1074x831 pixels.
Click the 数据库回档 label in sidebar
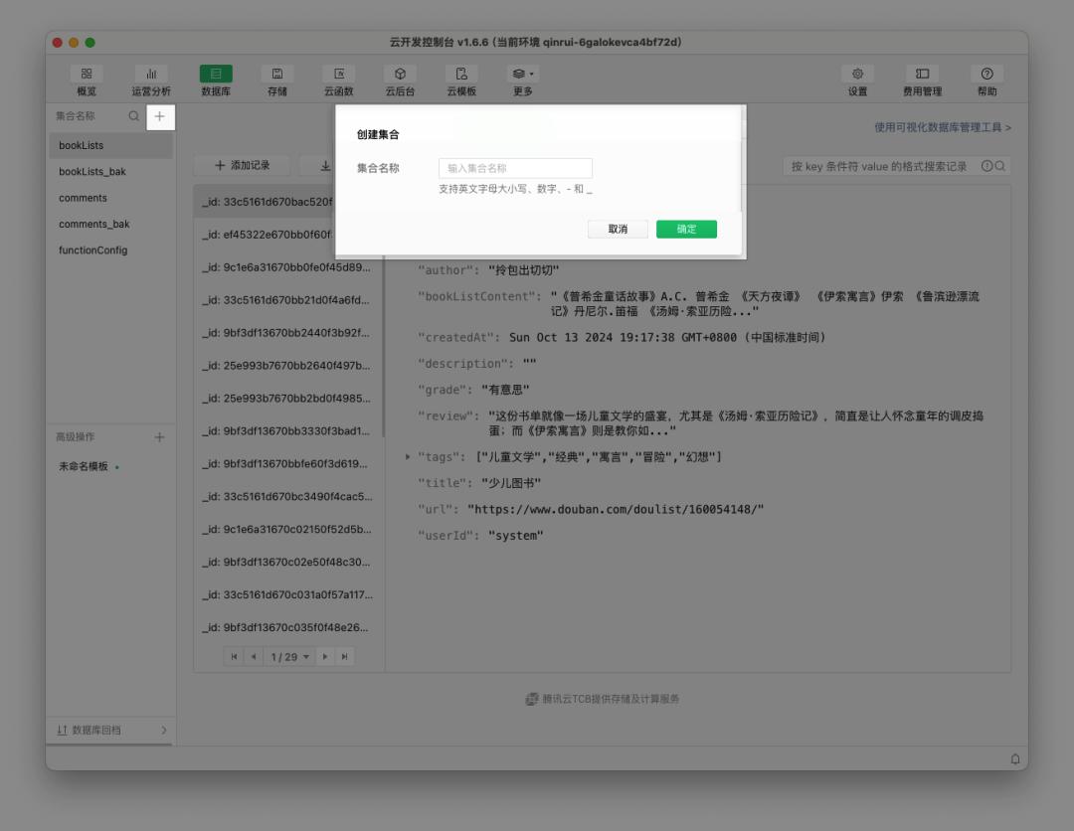click(x=95, y=730)
